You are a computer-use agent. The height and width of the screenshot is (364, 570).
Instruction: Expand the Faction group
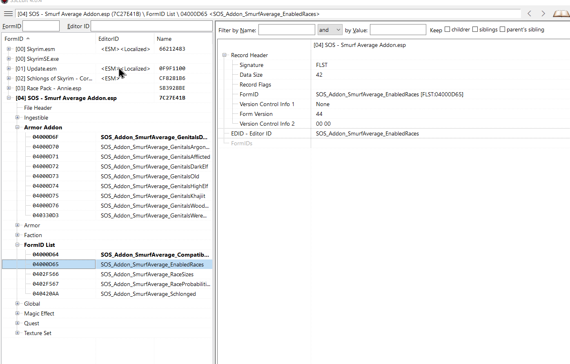17,235
